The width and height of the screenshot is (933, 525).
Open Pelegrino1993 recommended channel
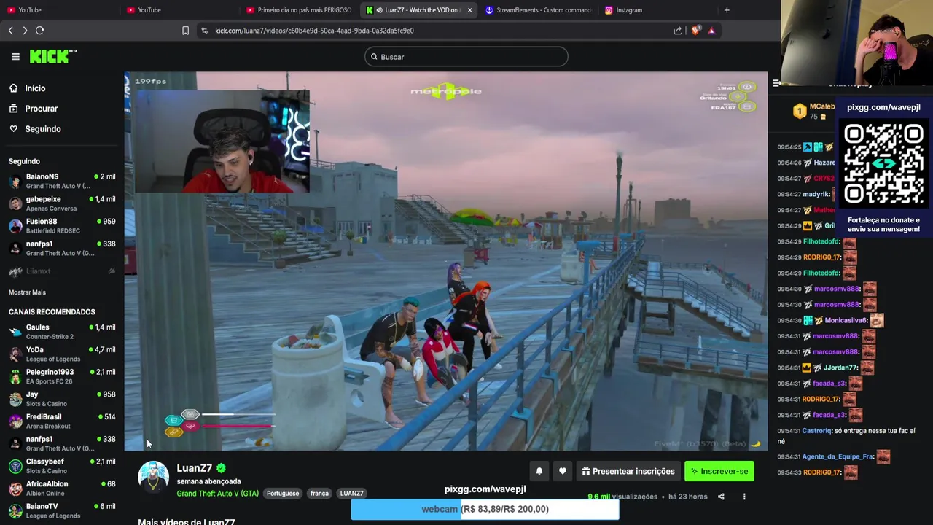click(x=62, y=376)
